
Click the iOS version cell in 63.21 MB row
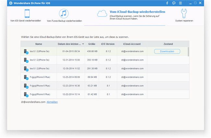coord(108,86)
